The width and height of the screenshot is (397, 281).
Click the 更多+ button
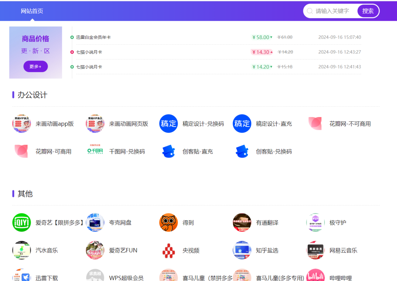point(35,66)
